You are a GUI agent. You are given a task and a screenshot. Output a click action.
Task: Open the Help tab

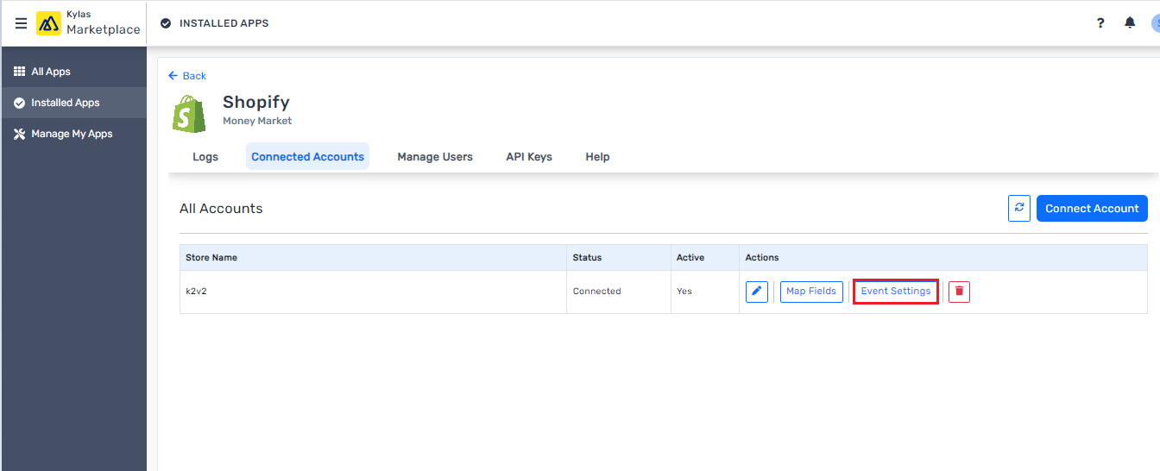click(x=597, y=157)
